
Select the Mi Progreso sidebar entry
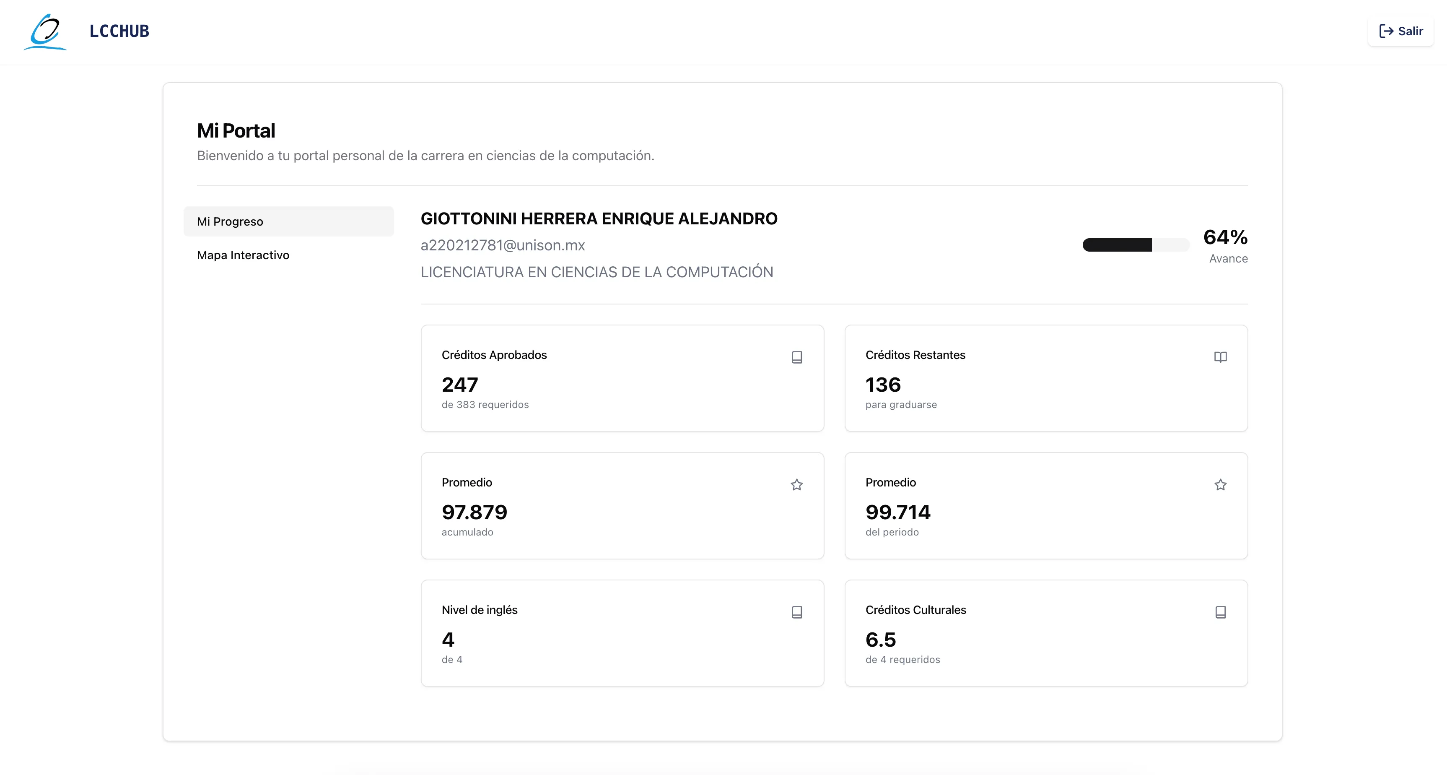[230, 221]
